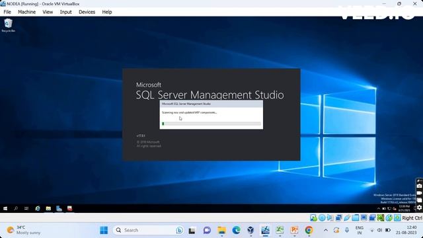Image resolution: width=423 pixels, height=238 pixels.
Task: Open Google Chrome from host taskbar
Action: tap(309, 230)
